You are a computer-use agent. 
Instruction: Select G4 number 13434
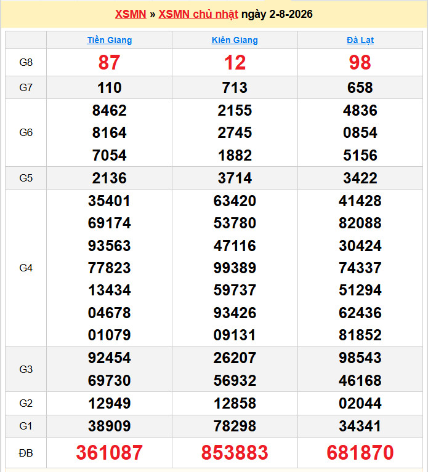[x=110, y=290]
